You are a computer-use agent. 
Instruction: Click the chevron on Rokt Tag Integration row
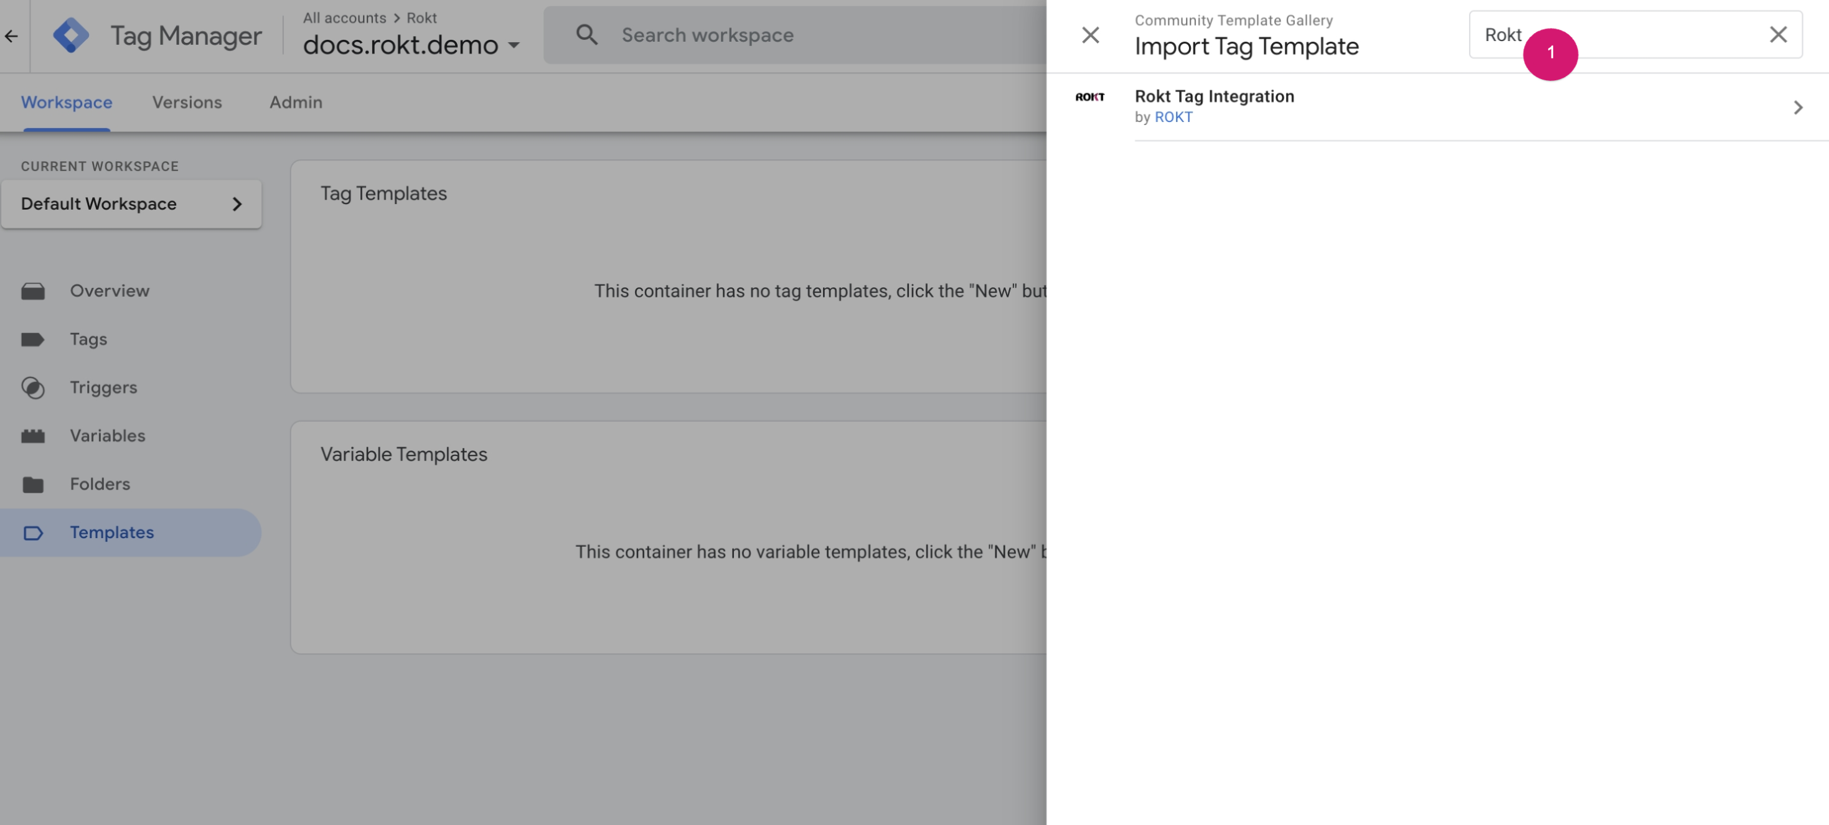point(1798,107)
